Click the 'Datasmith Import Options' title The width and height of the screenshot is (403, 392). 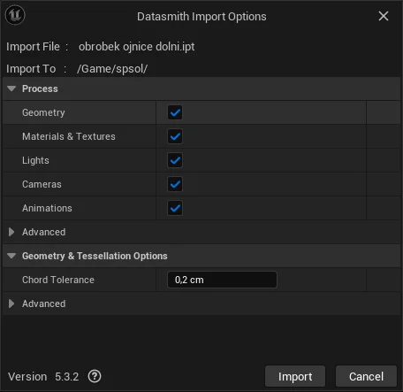pos(201,17)
